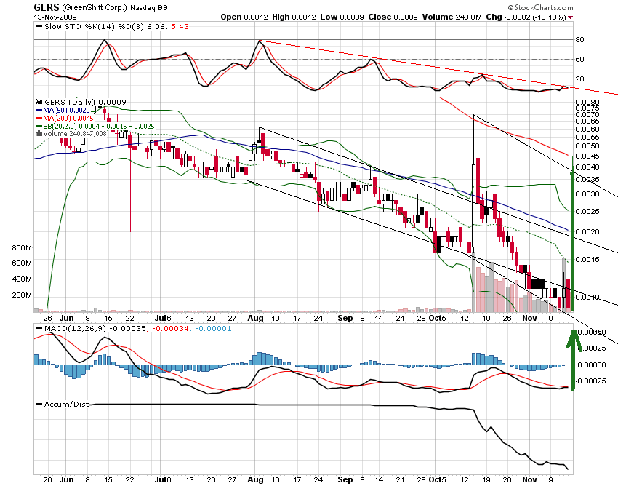This screenshot has width=618, height=486.
Task: Click the 'Slow STO %K(14) %D(3)' indicator label
Action: [95, 26]
